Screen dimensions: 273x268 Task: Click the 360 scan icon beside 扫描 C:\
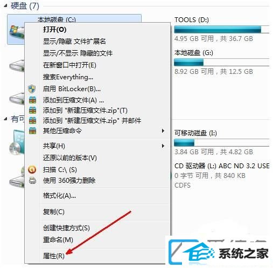tap(32, 169)
